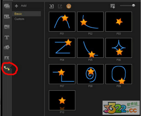Click the sort clips A-Z icon
The image size is (141, 116).
113,6
